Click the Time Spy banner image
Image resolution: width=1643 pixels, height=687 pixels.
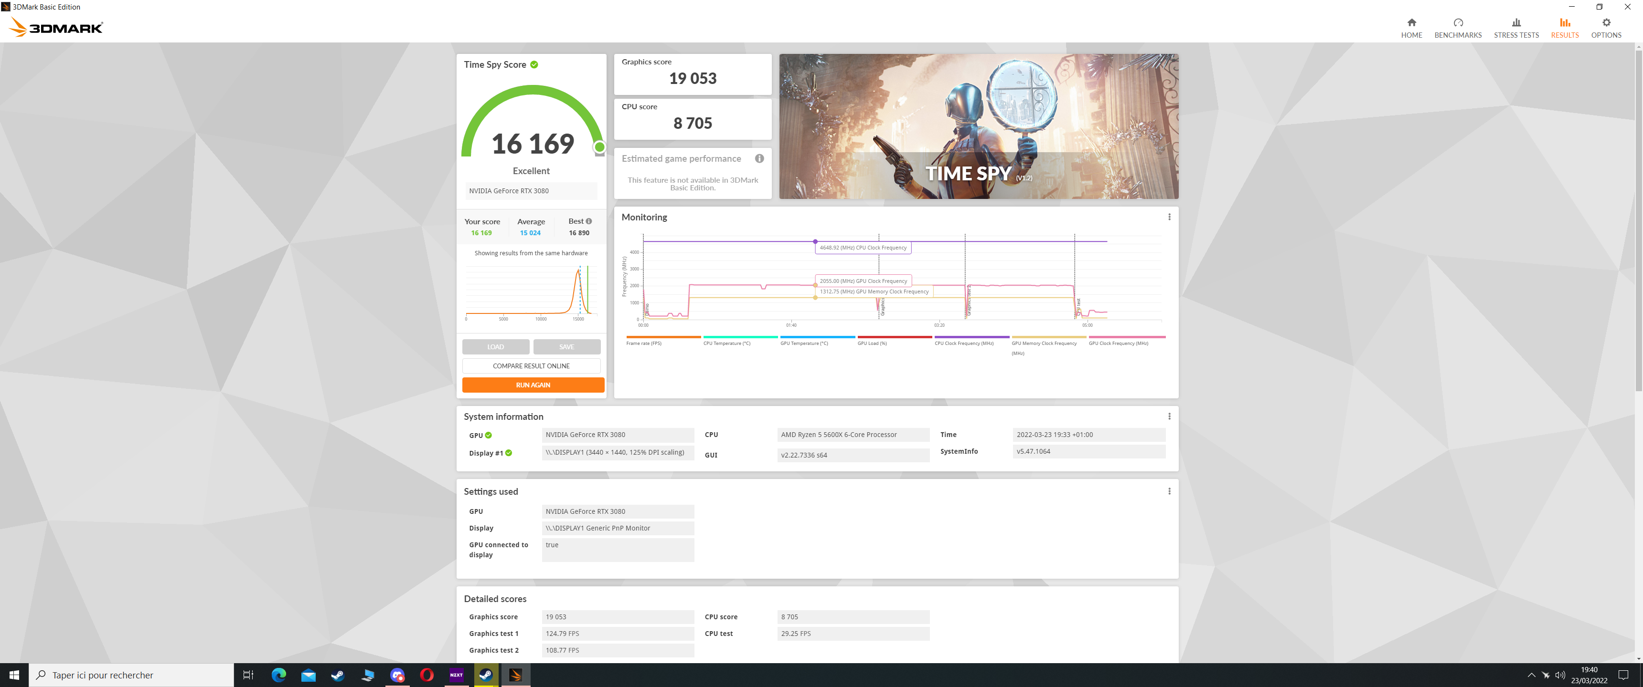click(978, 126)
